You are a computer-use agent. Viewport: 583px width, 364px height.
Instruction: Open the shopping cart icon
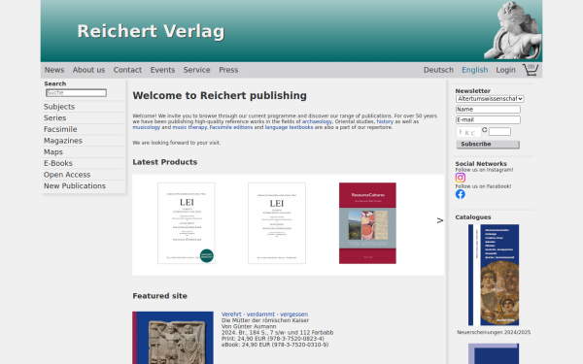tap(531, 70)
